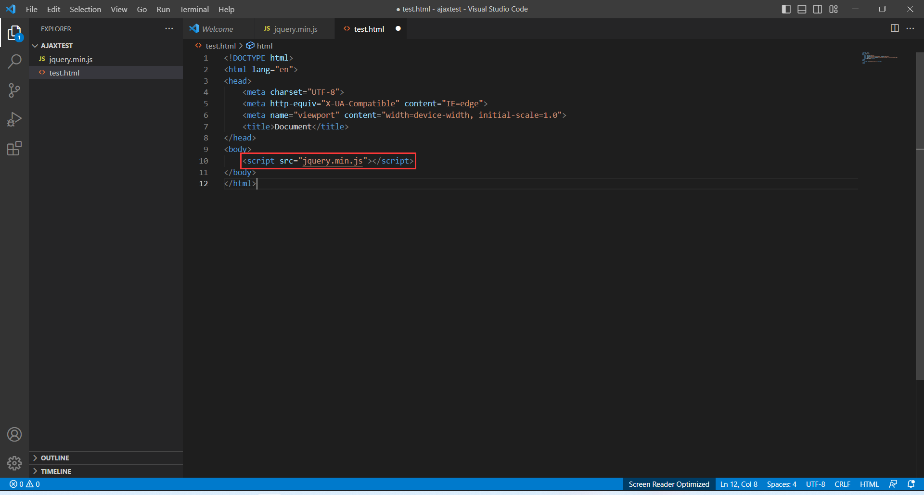Toggle primary side bar layout icon
The height and width of the screenshot is (495, 924).
(x=786, y=9)
